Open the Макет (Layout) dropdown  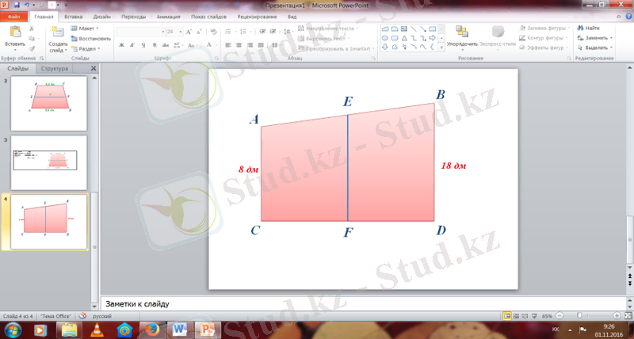(x=87, y=28)
